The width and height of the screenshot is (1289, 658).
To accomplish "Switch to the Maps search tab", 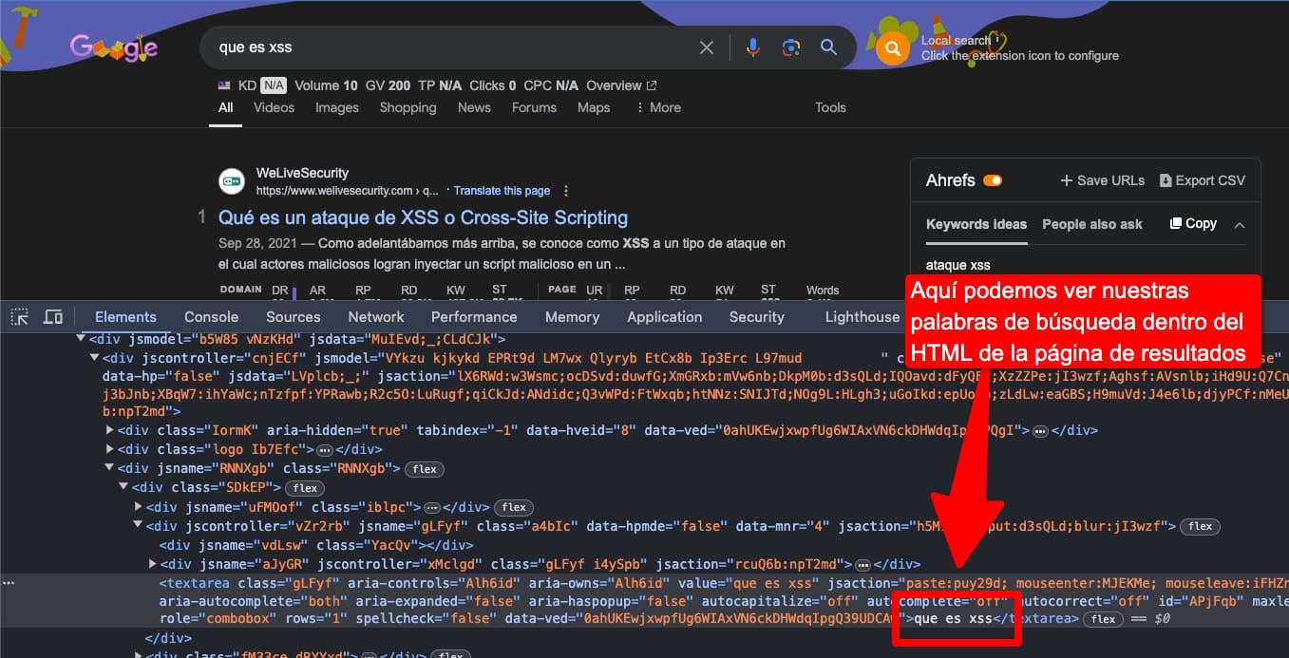I will click(594, 107).
